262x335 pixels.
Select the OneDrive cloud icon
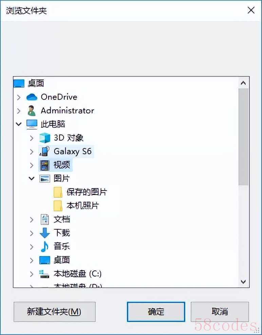32,97
